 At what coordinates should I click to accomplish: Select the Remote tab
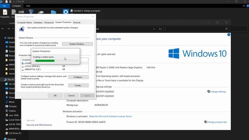77,23
